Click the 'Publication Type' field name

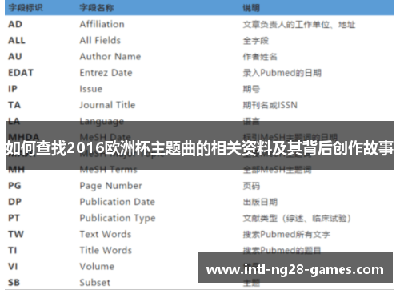coord(118,218)
